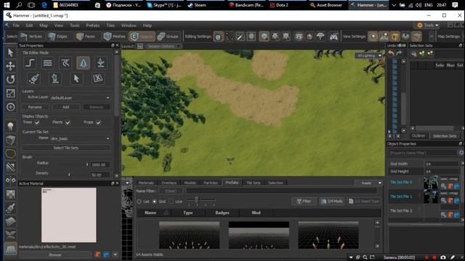Show hidden icons in Windows system tray
The image size is (465, 261).
(x=394, y=5)
